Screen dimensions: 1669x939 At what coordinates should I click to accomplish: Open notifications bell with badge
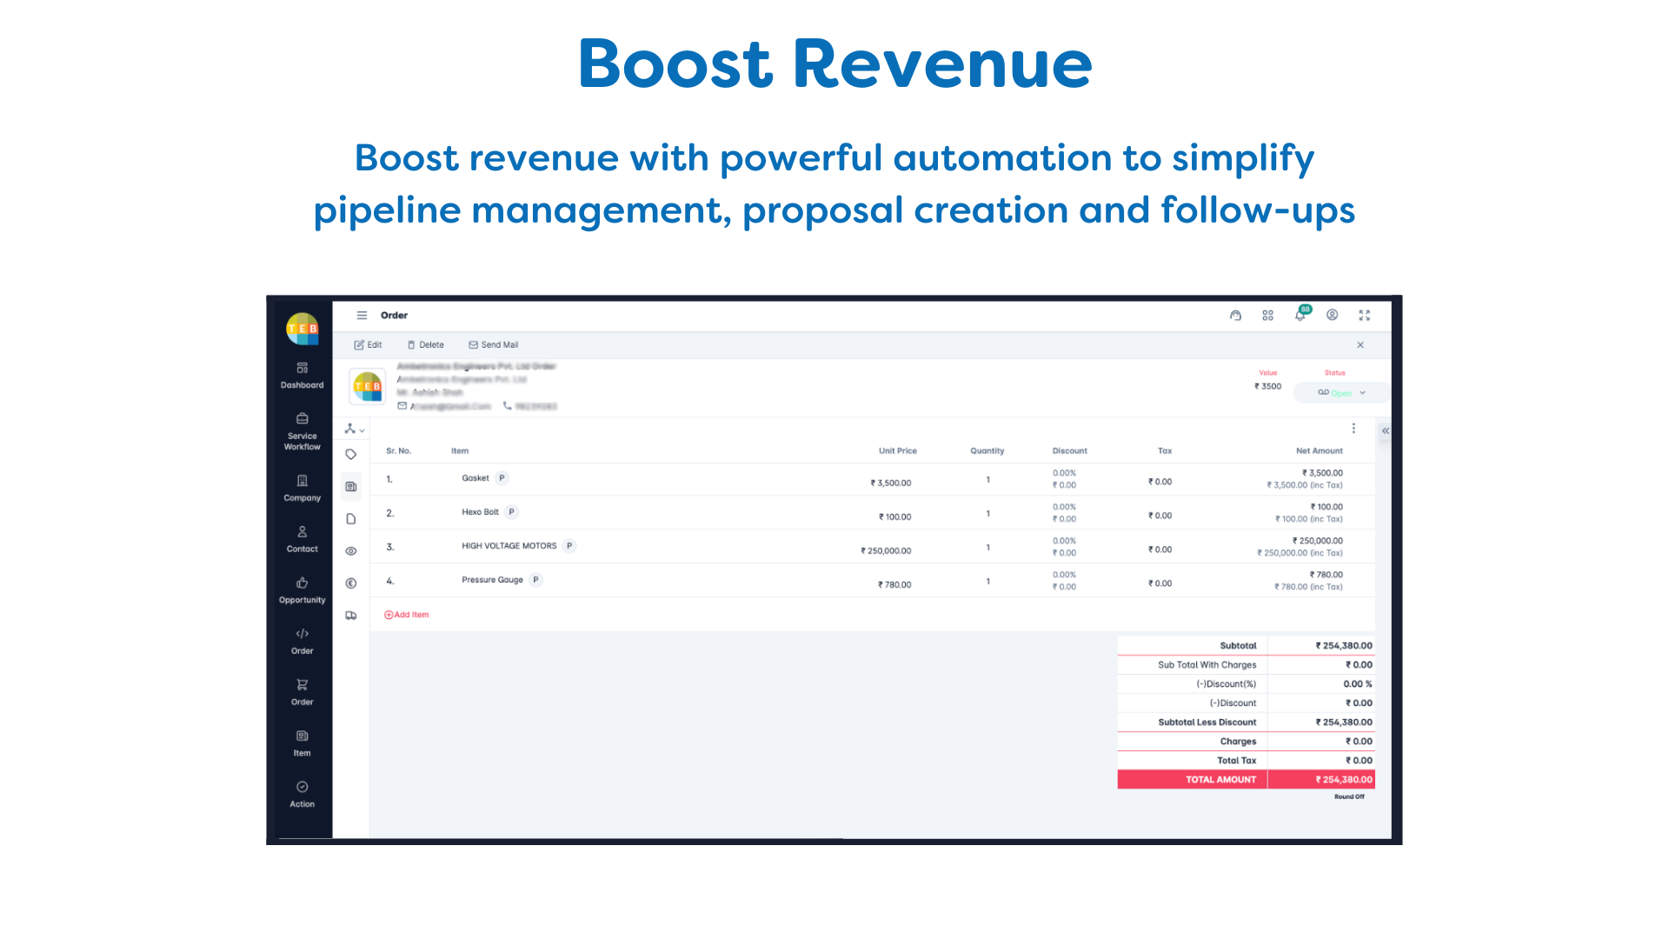point(1300,315)
